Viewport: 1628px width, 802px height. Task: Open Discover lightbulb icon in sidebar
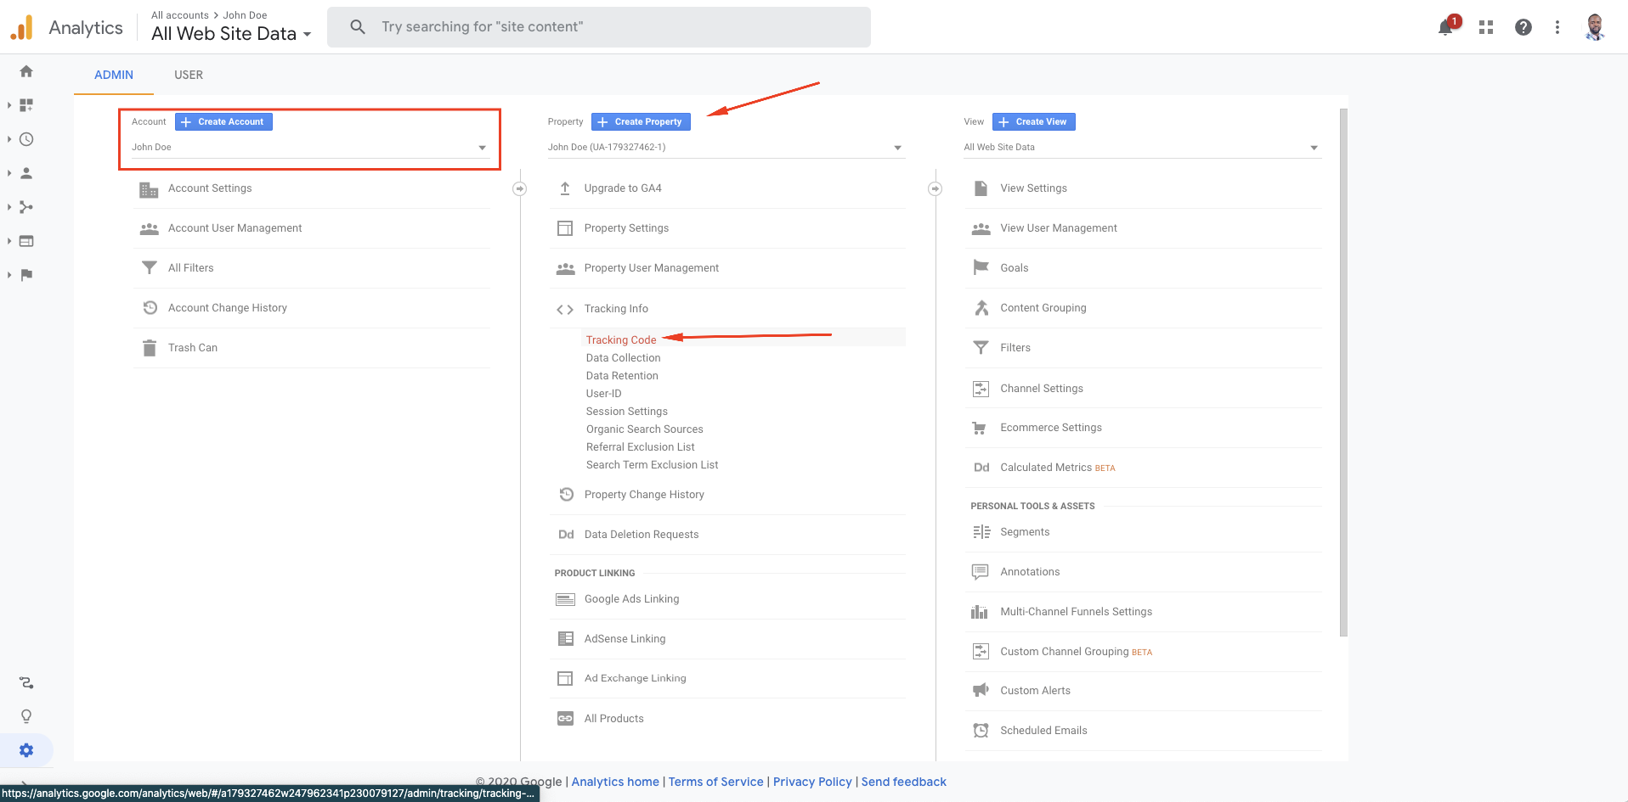pos(26,716)
